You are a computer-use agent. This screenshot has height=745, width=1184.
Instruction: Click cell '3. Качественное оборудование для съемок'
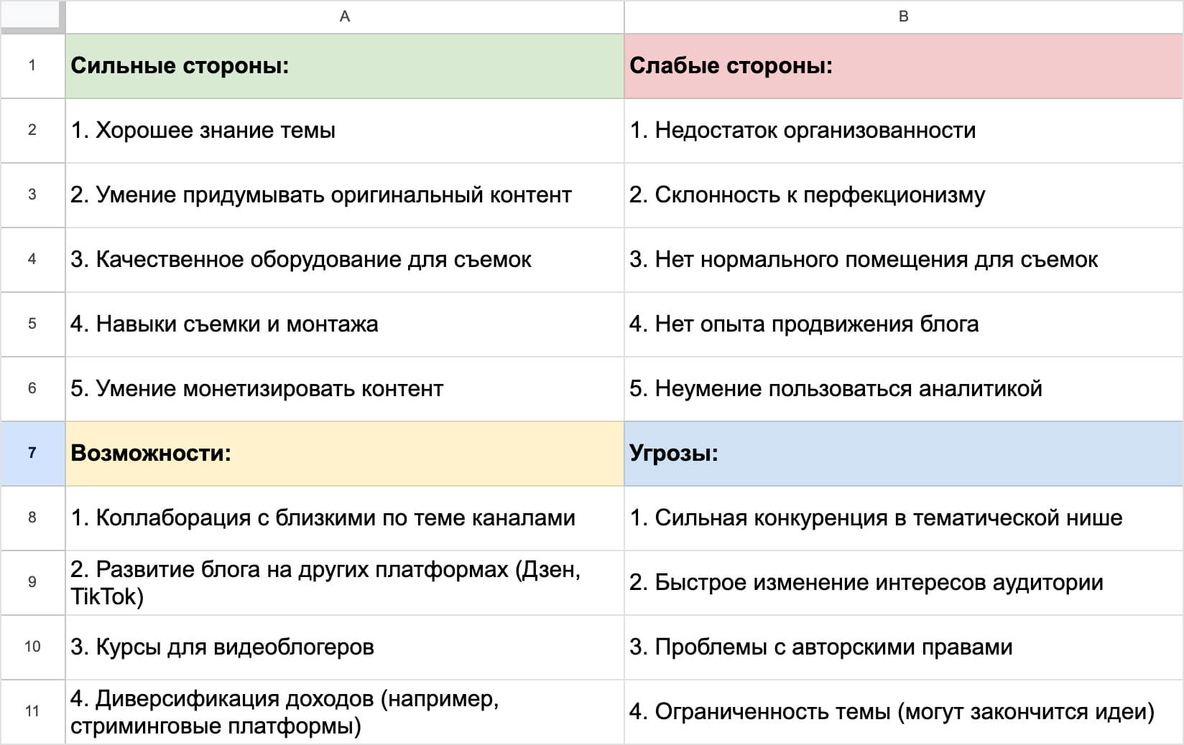[344, 260]
